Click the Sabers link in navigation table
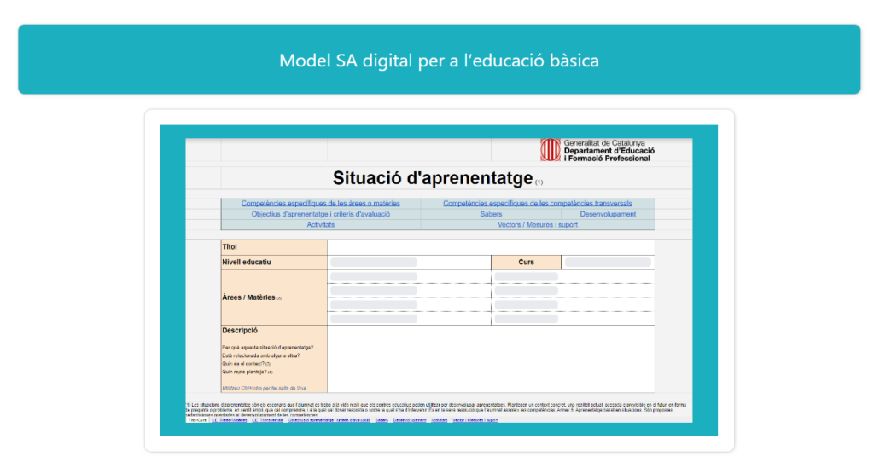 [491, 215]
